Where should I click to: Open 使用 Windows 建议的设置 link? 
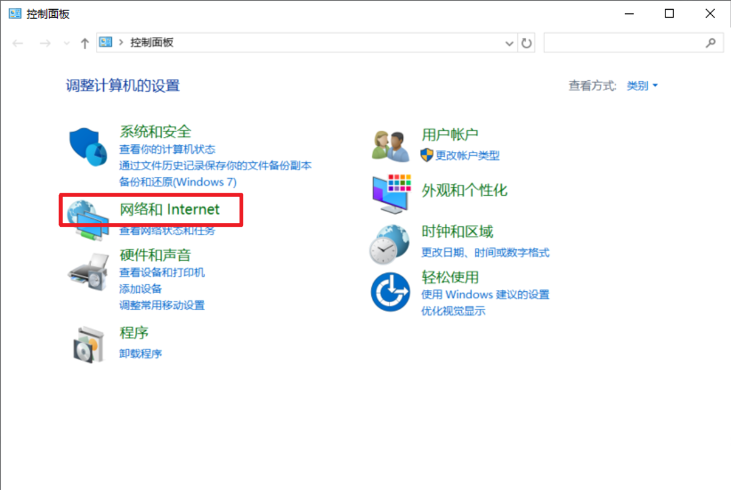tap(486, 294)
